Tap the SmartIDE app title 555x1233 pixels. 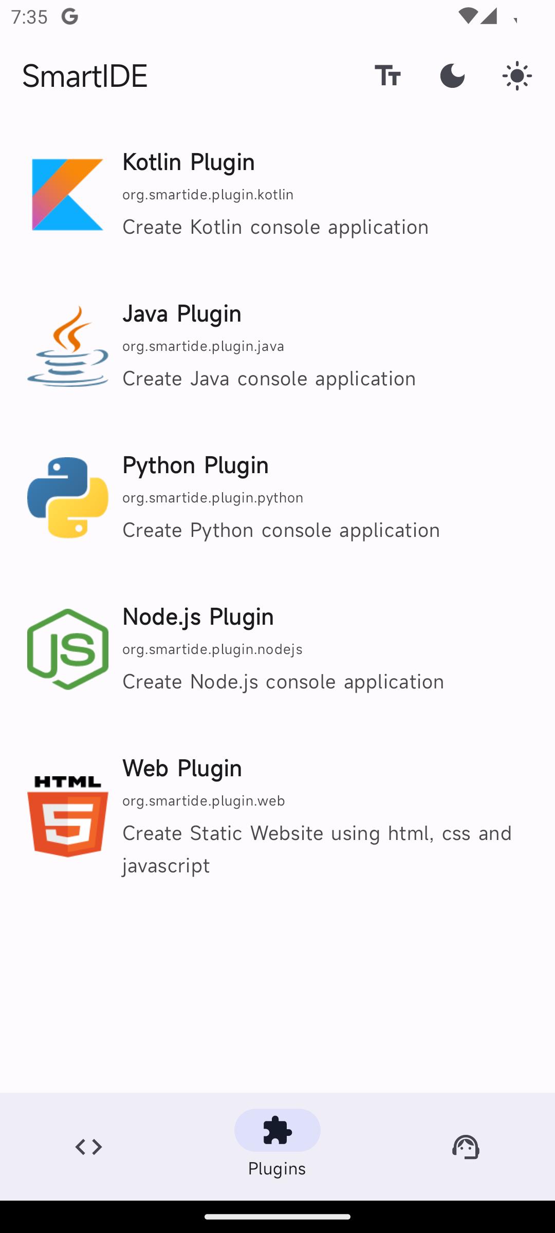point(85,76)
